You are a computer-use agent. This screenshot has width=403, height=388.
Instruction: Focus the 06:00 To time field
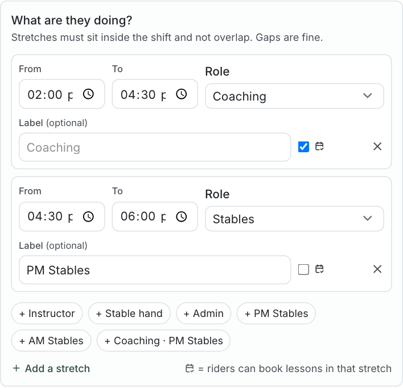pyautogui.click(x=155, y=216)
